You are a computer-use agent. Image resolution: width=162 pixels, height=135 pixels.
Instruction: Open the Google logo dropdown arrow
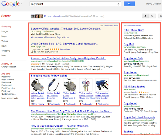pyautogui.click(x=21, y=4)
